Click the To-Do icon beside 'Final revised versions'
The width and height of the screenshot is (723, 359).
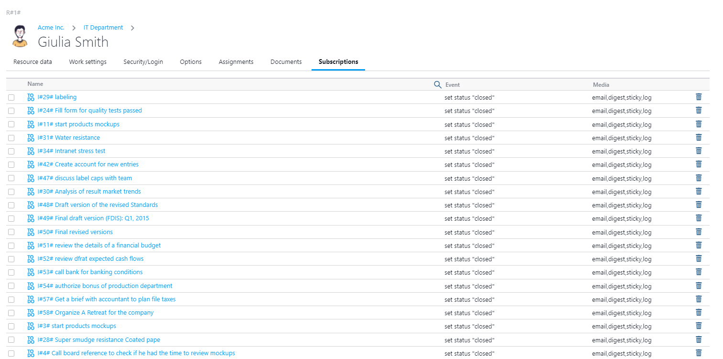pos(31,232)
